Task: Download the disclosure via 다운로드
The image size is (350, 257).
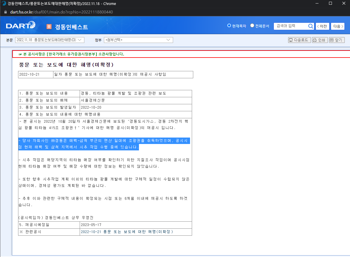Action: click(x=299, y=40)
